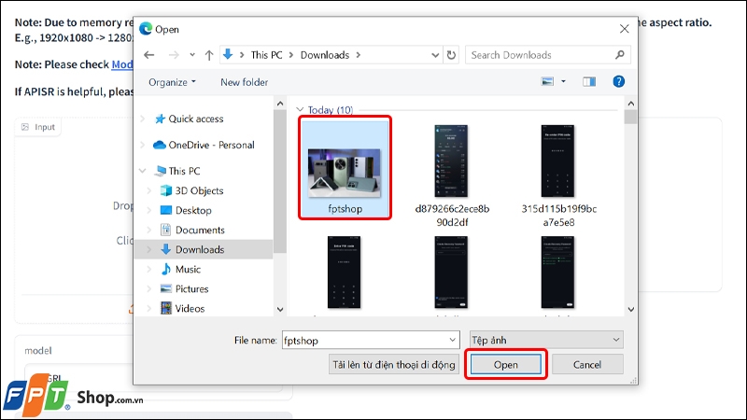This screenshot has width=747, height=420.
Task: Open the view options dropdown arrow
Action: (x=563, y=82)
